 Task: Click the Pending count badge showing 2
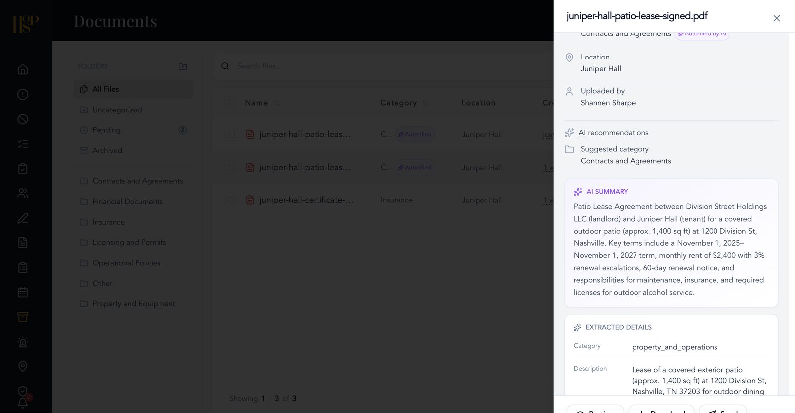click(183, 130)
